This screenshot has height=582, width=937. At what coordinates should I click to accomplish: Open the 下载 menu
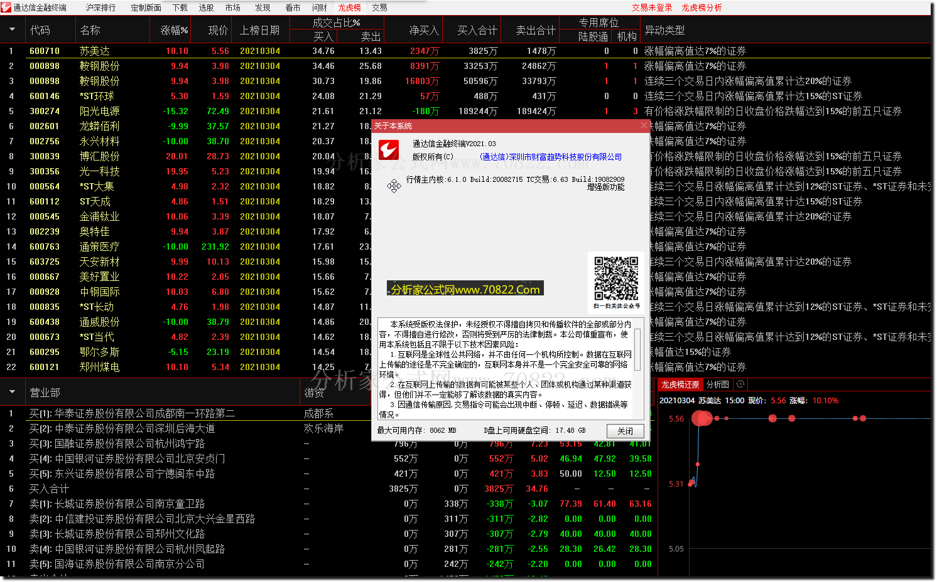(180, 8)
